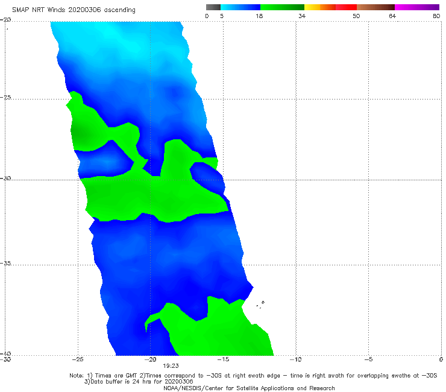
Task: Click the title "SMAP NRT Winds 20200306 ascending"
Action: click(x=74, y=10)
